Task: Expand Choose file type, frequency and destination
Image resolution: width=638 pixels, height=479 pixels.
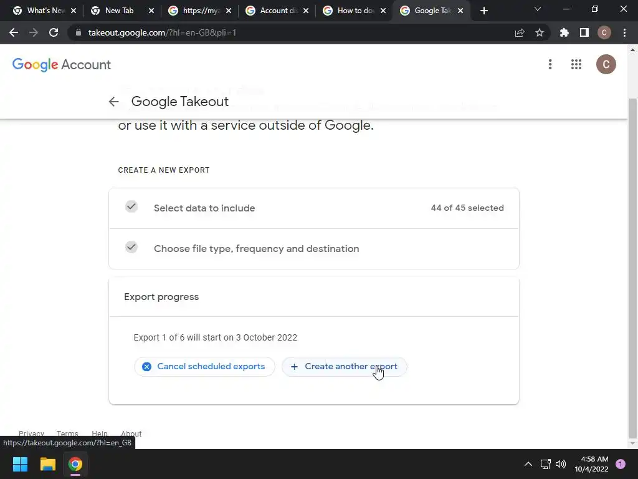Action: [256, 249]
